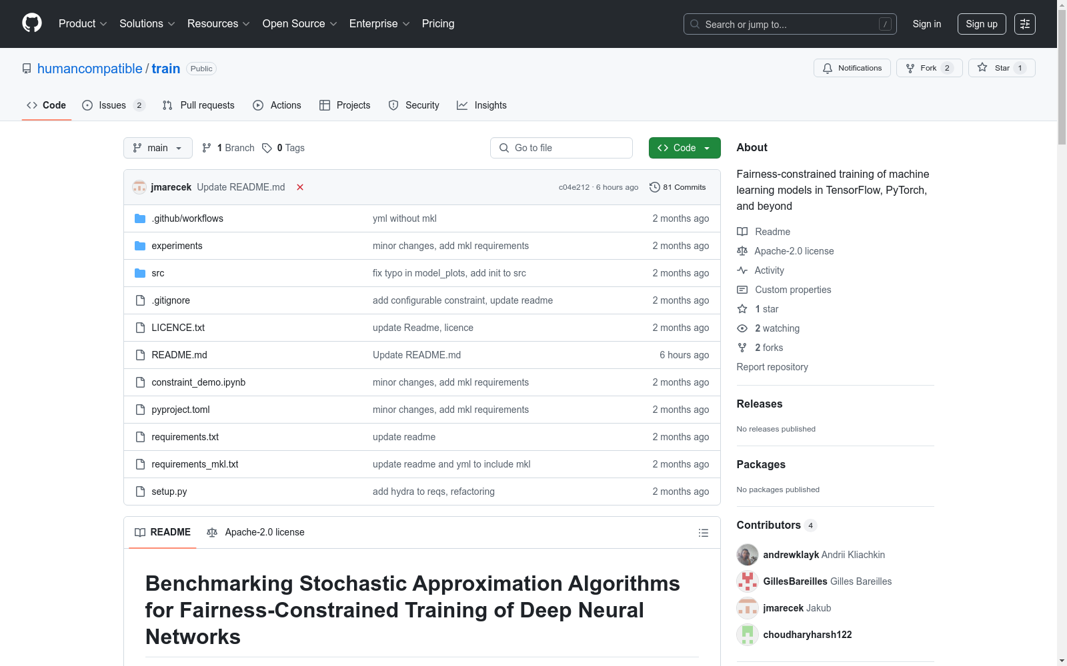Click commit message 'yml without mkl'
The image size is (1067, 666).
click(x=405, y=218)
